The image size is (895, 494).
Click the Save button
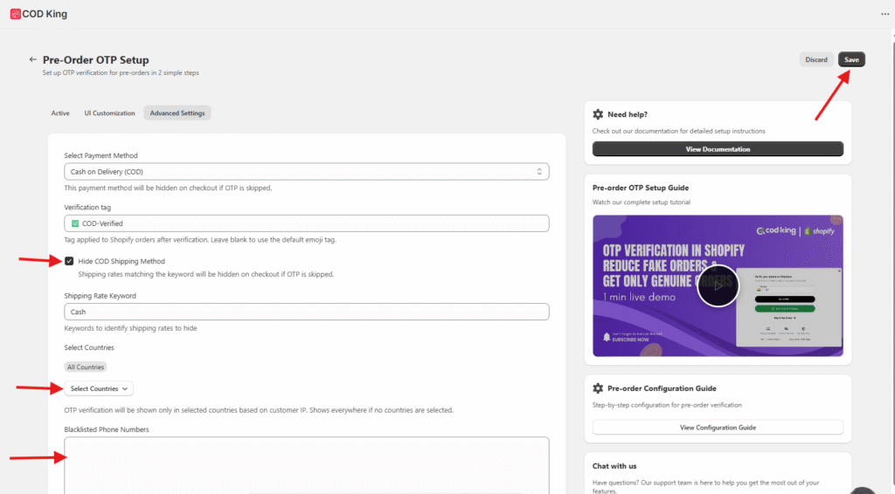tap(851, 59)
